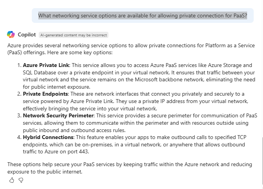Click the bold Network Security Perimeter heading
Viewport: 263px width, 189px height.
coord(58,115)
